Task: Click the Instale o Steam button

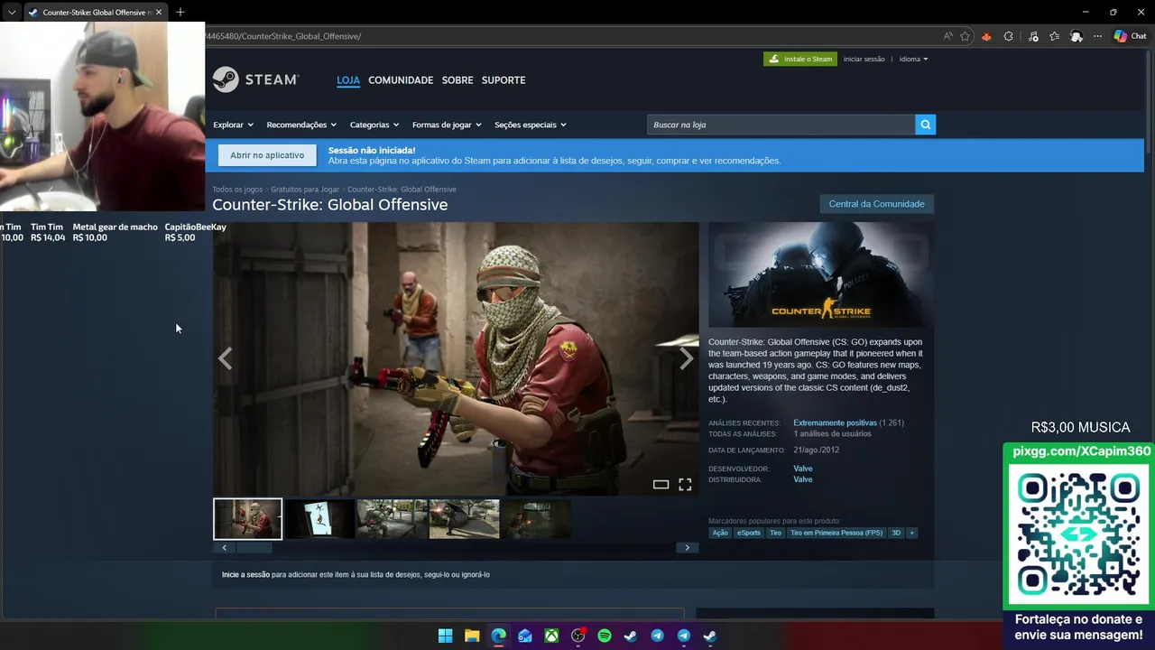Action: click(x=800, y=59)
